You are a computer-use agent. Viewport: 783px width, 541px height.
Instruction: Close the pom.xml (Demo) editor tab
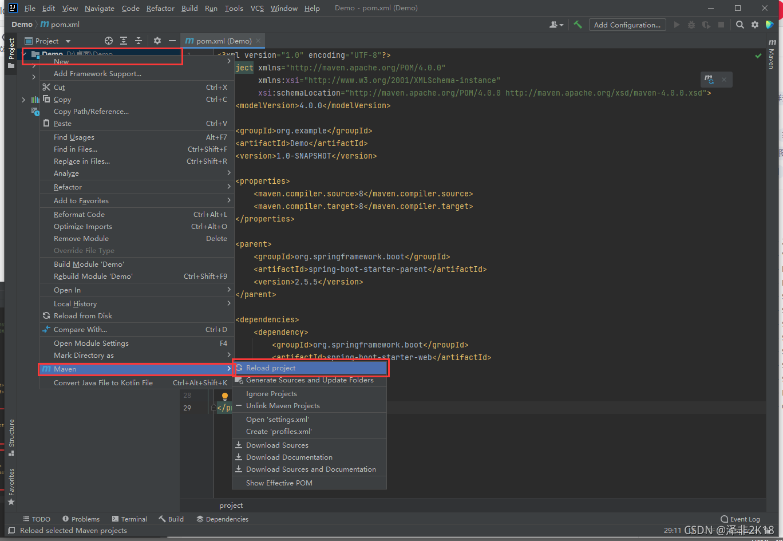(x=258, y=41)
